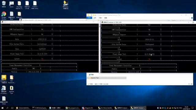Open the View tab in Explorer ribbon
This screenshot has width=196, height=110.
tap(106, 18)
